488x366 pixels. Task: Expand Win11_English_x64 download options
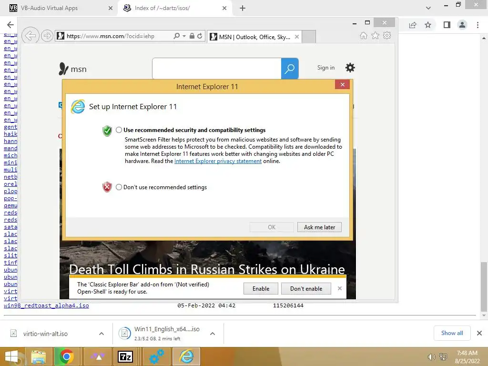pos(213,334)
